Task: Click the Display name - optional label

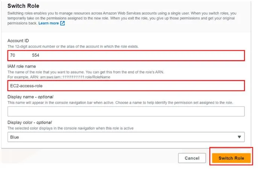Action: tap(30, 97)
